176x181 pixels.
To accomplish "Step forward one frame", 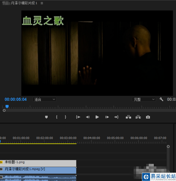I will [x=107, y=117].
